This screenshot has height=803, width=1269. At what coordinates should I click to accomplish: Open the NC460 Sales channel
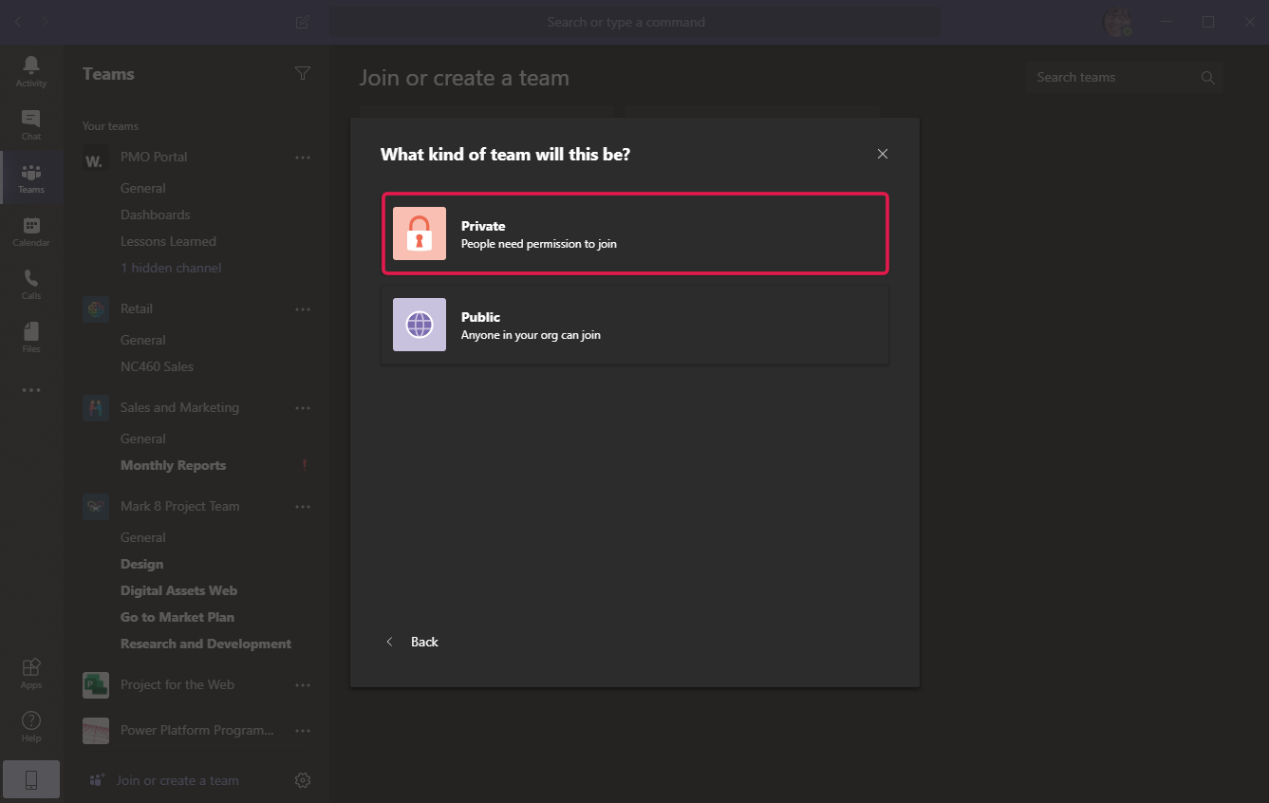tap(157, 366)
